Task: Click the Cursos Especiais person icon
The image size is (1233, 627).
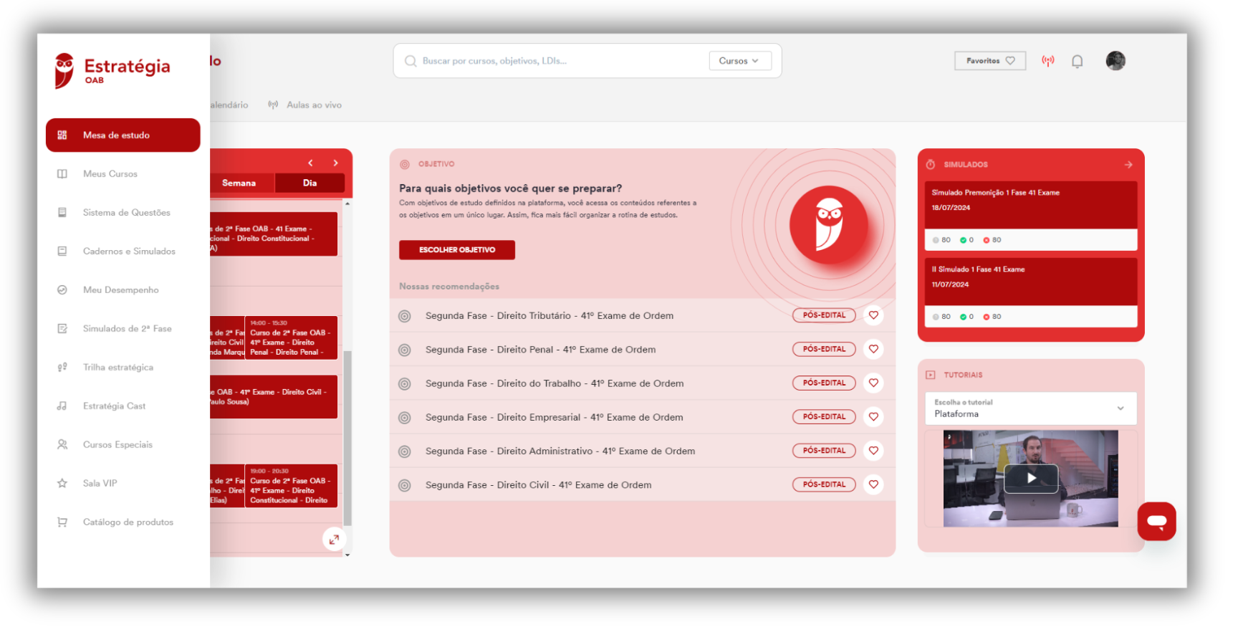Action: [x=62, y=444]
